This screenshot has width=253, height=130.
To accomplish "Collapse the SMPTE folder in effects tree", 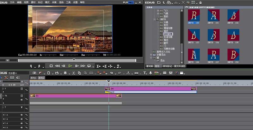I will [x=154, y=20].
